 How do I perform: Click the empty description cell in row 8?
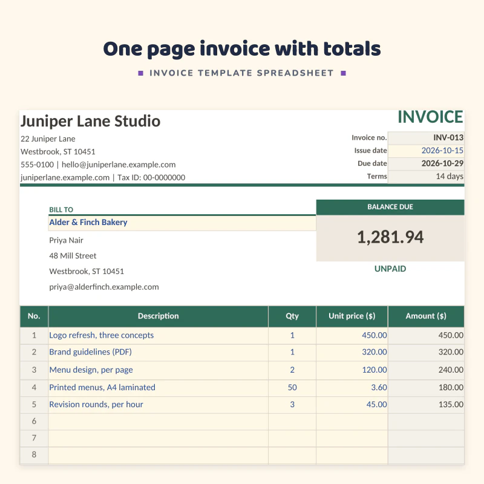tap(159, 456)
